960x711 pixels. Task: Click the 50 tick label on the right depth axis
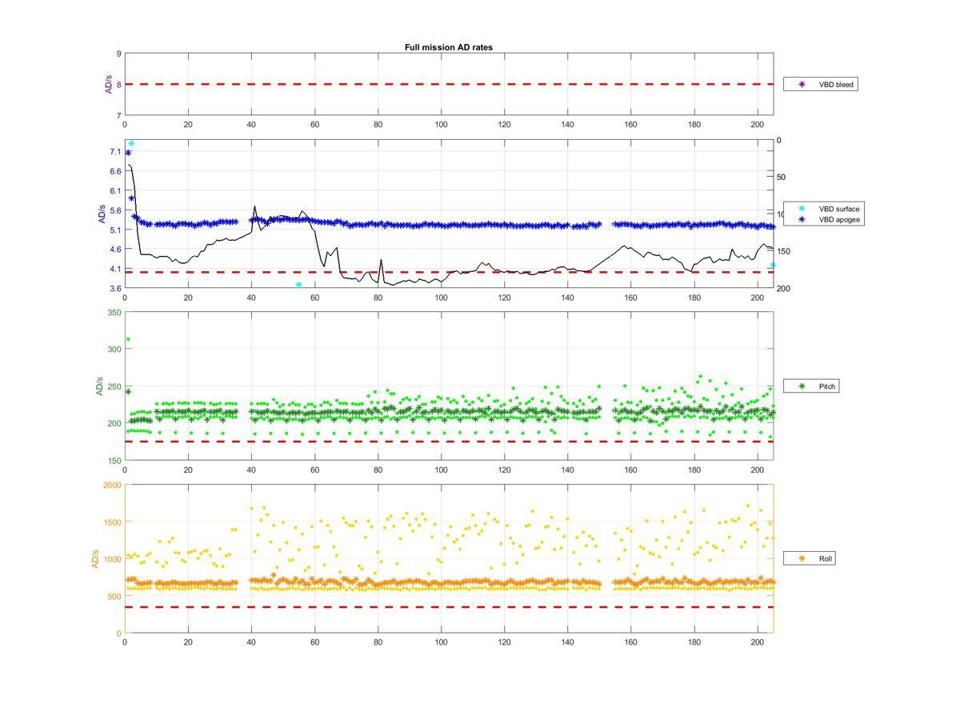pos(782,178)
